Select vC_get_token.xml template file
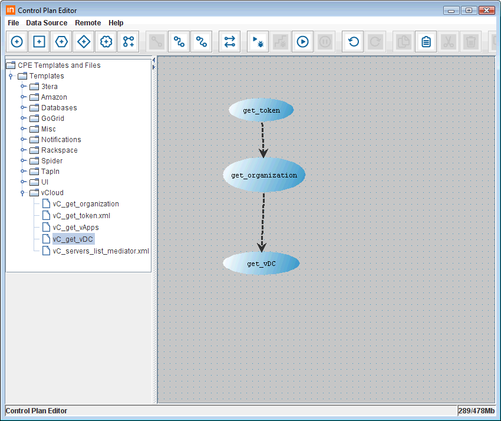The height and width of the screenshot is (421, 501). [x=81, y=216]
